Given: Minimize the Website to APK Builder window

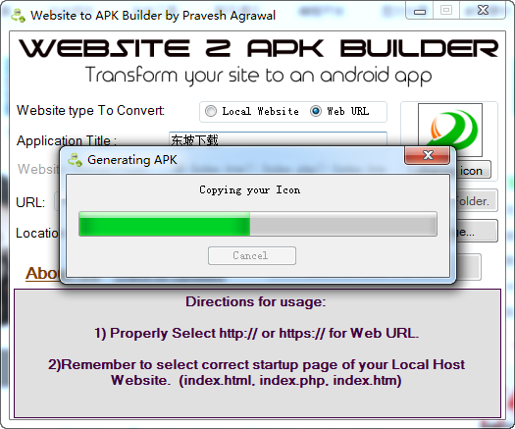Looking at the screenshot, I should (x=420, y=11).
